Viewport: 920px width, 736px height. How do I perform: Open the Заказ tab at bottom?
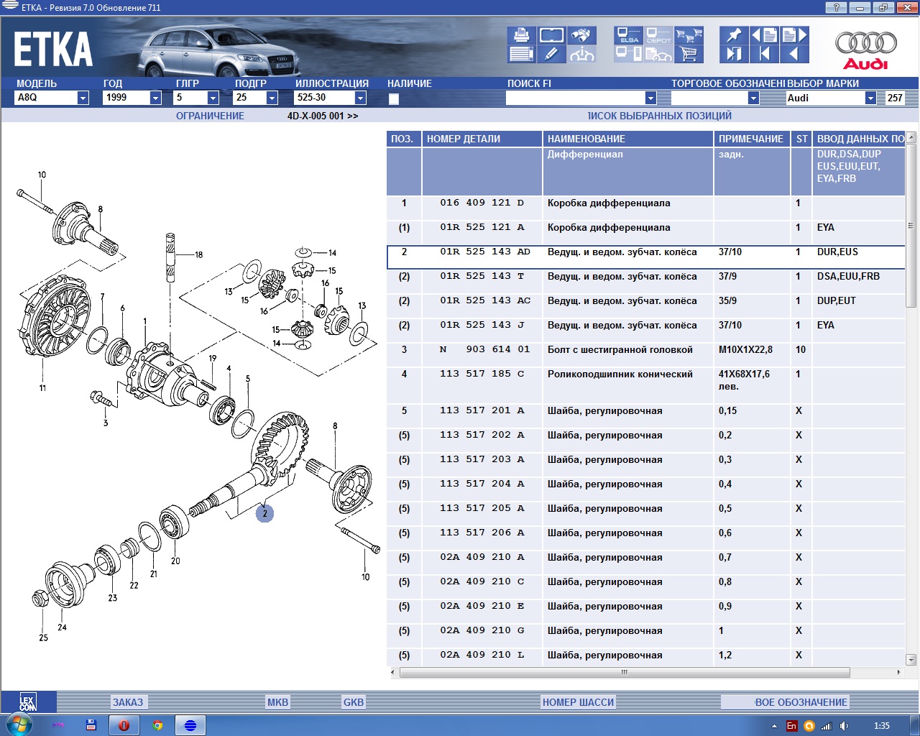pyautogui.click(x=128, y=702)
